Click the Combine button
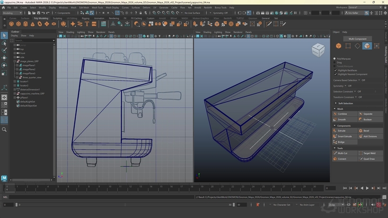Viewport: 388px width, 218px height. 345,114
